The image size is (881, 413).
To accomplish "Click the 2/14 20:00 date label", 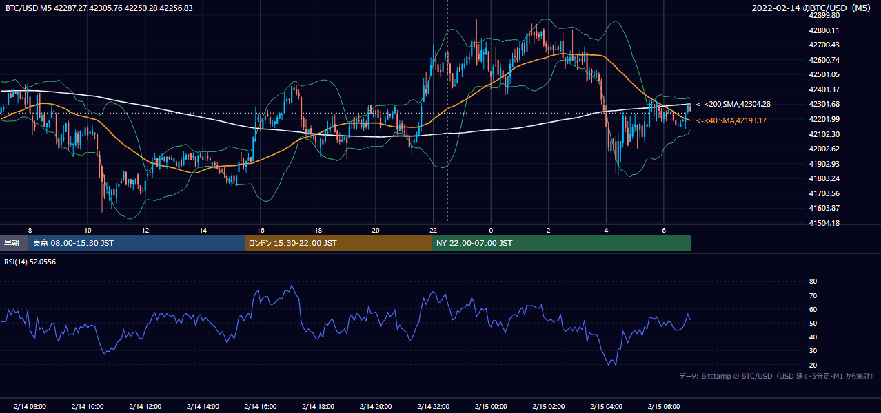I will [376, 406].
